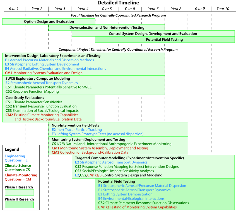Image resolution: width=236 pixels, height=211 pixels.
Task: Select the 'Year 1' column header
Action: 13,9
